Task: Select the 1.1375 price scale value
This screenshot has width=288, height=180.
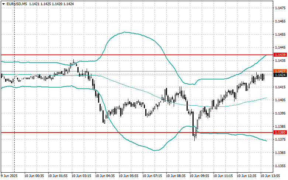Action: pyautogui.click(x=280, y=140)
